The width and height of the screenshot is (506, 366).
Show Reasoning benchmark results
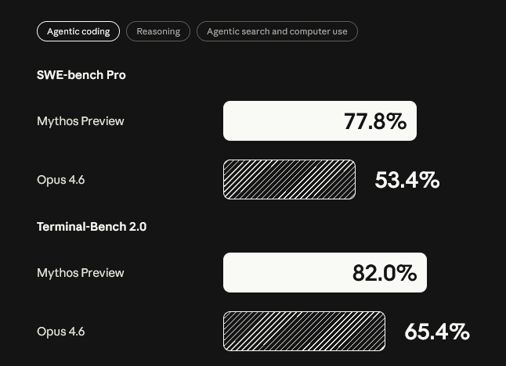pos(158,31)
